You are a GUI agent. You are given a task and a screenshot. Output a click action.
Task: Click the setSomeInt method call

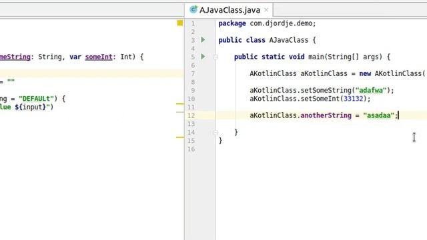320,99
